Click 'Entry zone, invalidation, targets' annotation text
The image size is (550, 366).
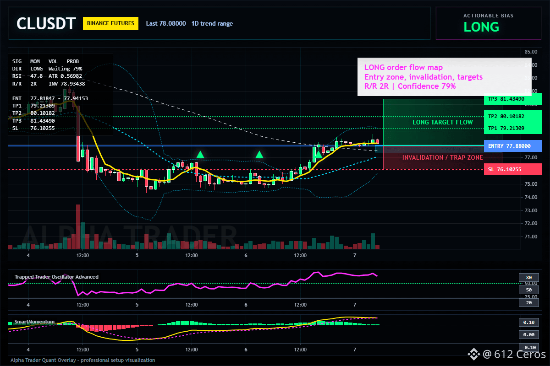(x=423, y=77)
